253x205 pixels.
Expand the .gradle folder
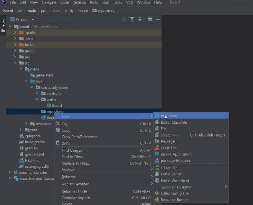pos(15,32)
